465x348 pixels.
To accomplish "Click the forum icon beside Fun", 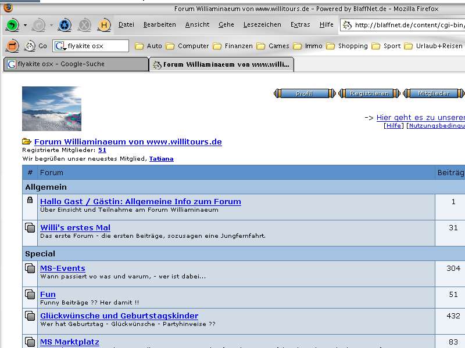I will click(x=30, y=295).
